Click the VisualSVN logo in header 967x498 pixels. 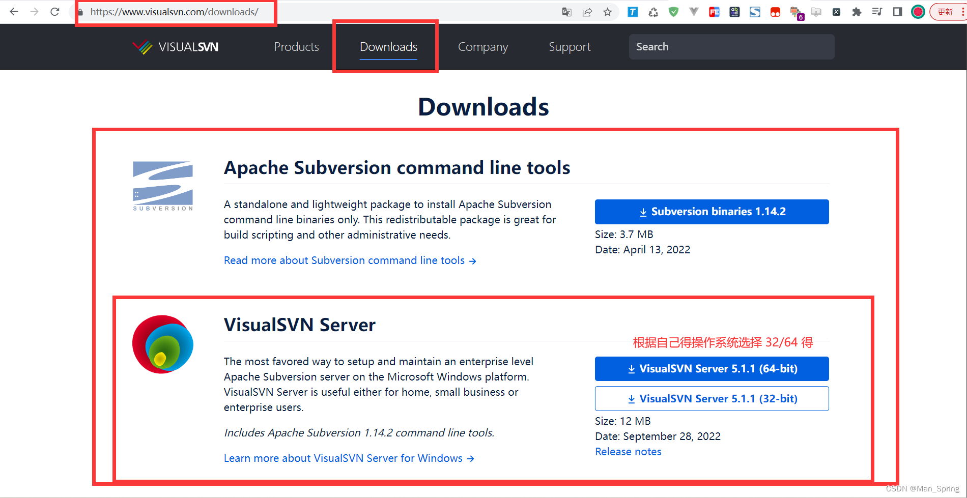click(176, 47)
